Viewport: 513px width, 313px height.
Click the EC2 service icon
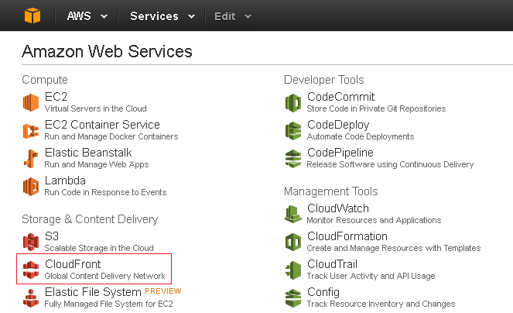pyautogui.click(x=31, y=102)
